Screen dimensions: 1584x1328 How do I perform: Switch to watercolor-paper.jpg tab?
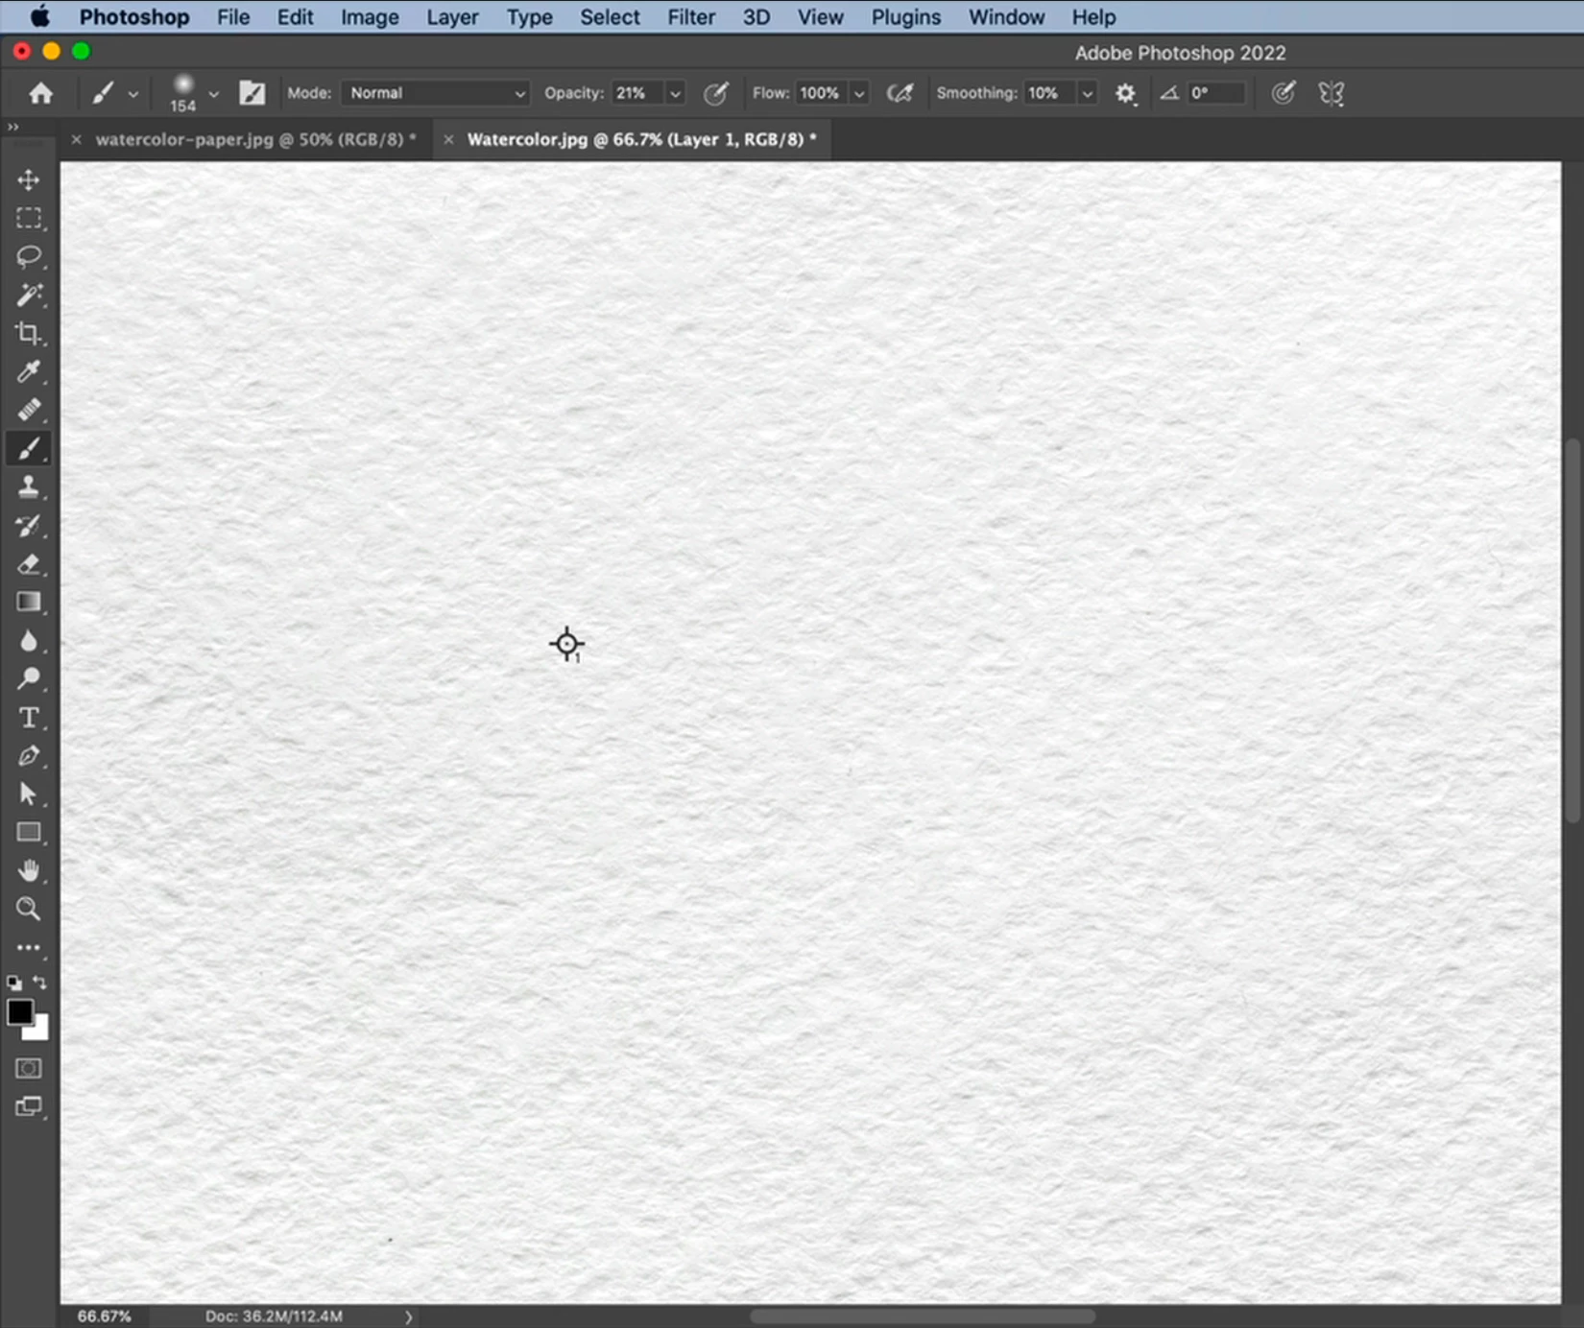(x=255, y=139)
